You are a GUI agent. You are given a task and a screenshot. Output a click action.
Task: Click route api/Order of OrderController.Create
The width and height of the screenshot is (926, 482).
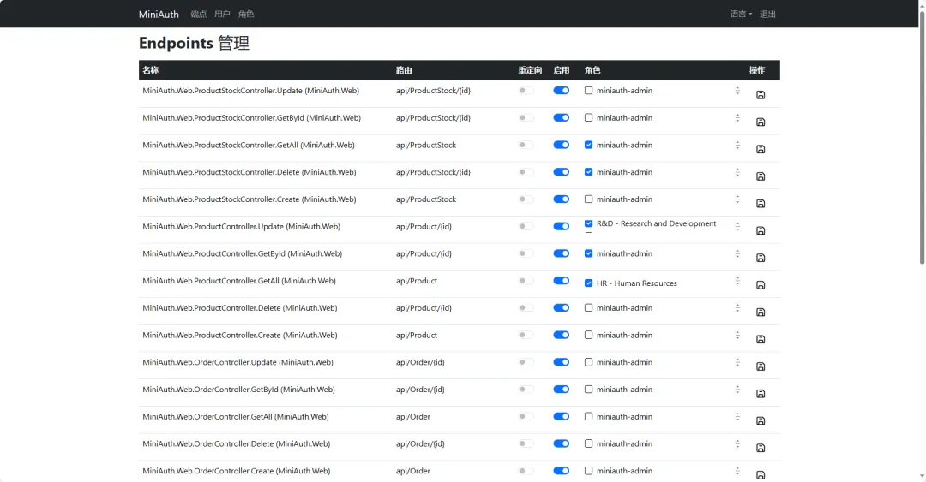(412, 471)
